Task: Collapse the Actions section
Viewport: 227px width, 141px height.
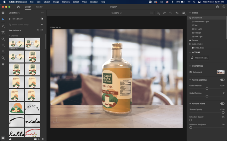Action: 190,52
